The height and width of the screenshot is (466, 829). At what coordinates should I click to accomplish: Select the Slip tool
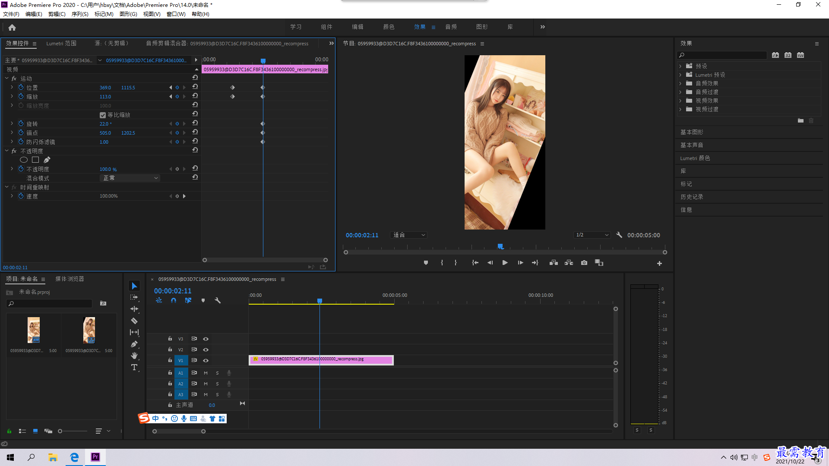[x=134, y=332]
